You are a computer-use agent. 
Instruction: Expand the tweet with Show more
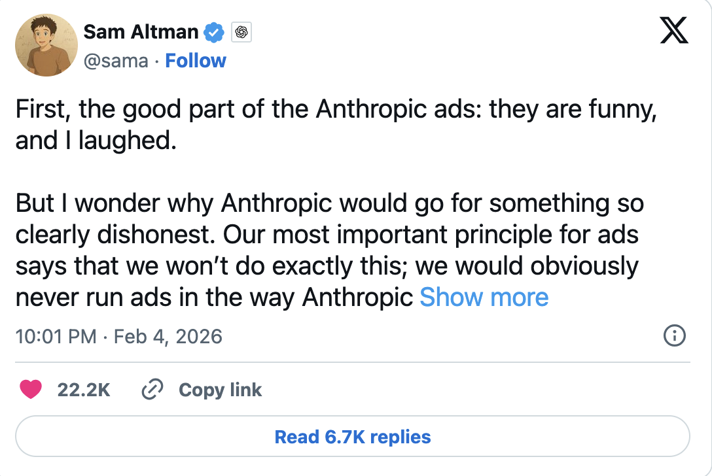pyautogui.click(x=484, y=297)
